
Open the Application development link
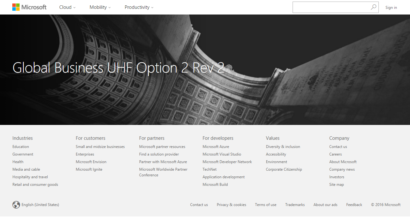[x=223, y=177]
